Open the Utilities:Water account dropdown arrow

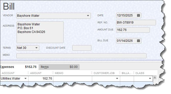pos(26,78)
